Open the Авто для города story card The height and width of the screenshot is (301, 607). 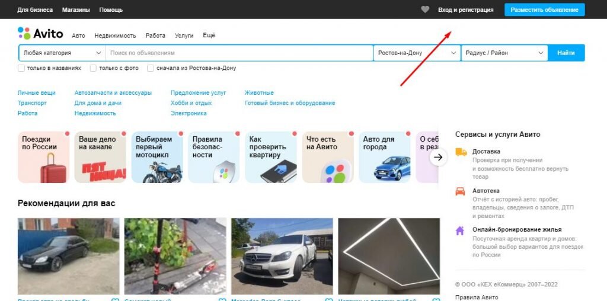[x=385, y=157]
